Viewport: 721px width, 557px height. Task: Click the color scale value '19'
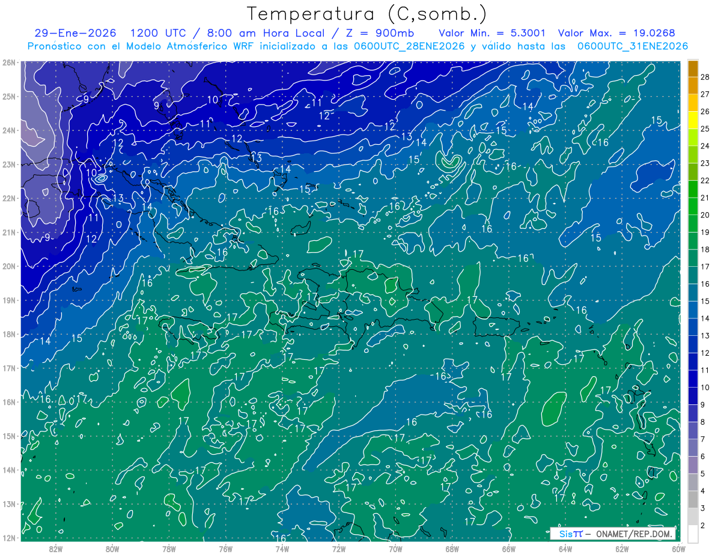point(705,232)
